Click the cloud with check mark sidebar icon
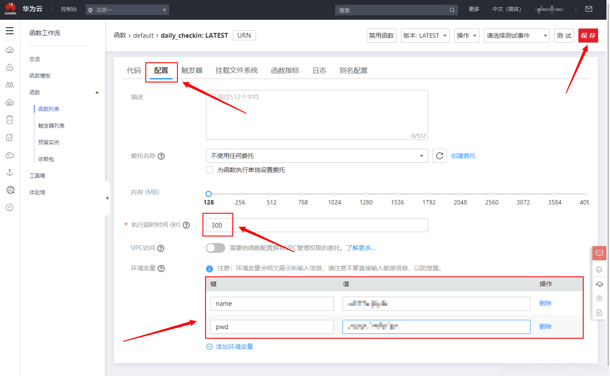 point(10,155)
